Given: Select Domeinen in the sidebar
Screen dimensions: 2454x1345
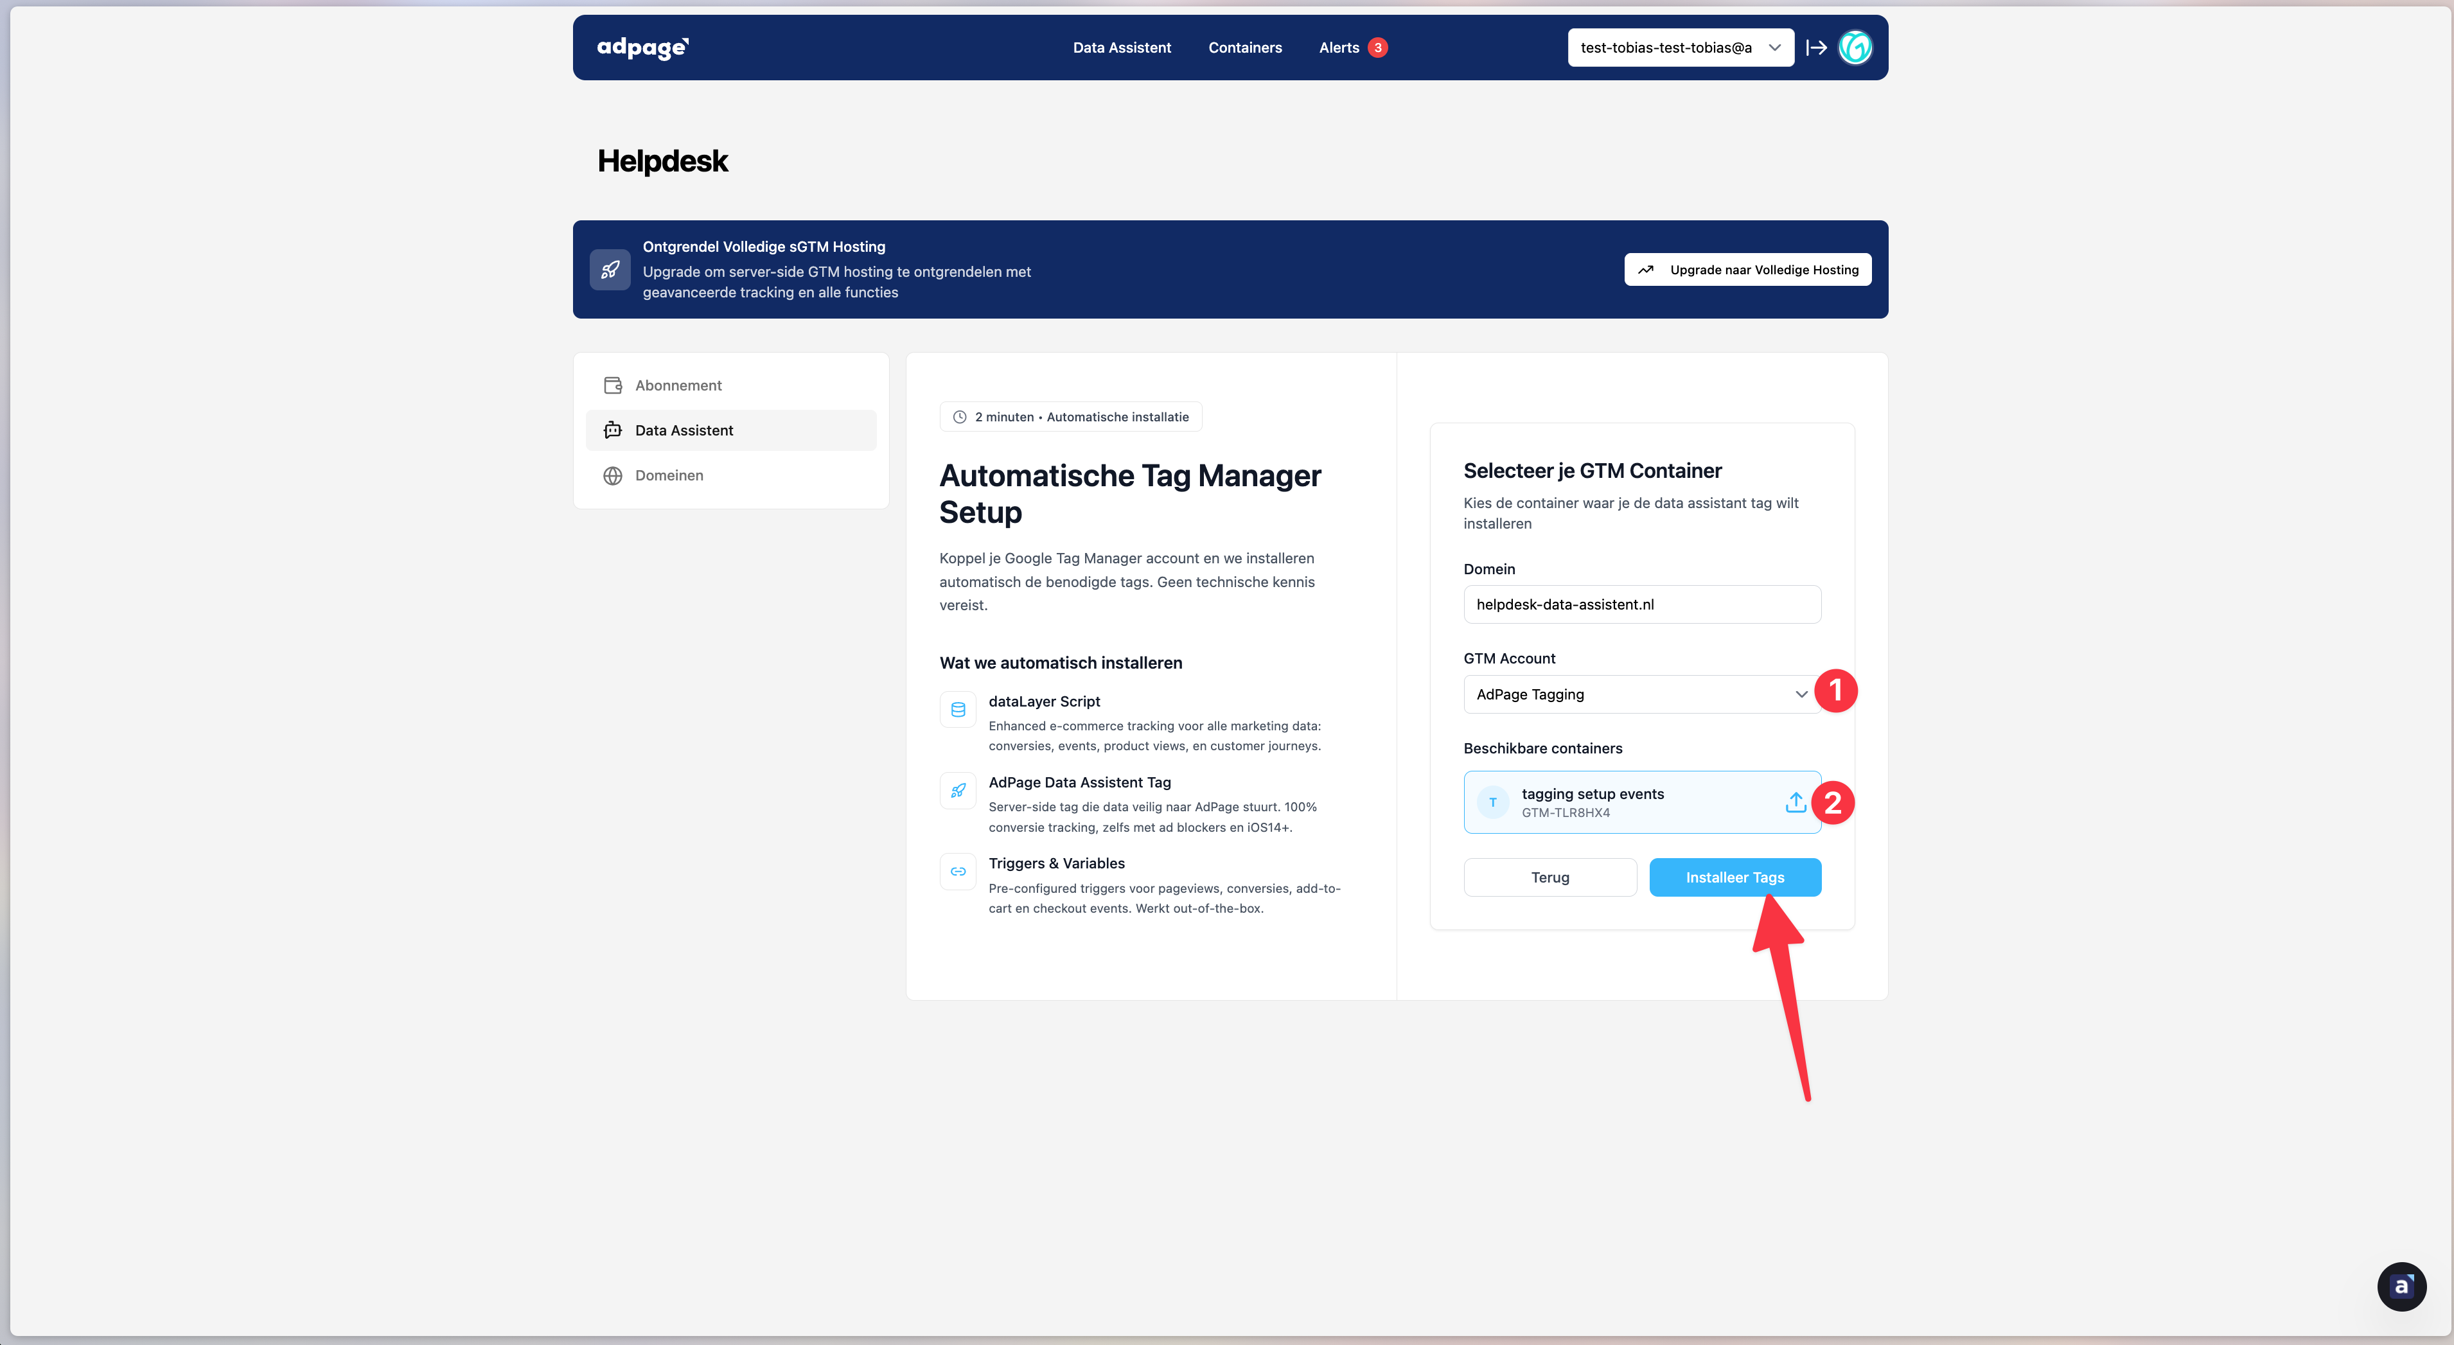Looking at the screenshot, I should pos(669,475).
